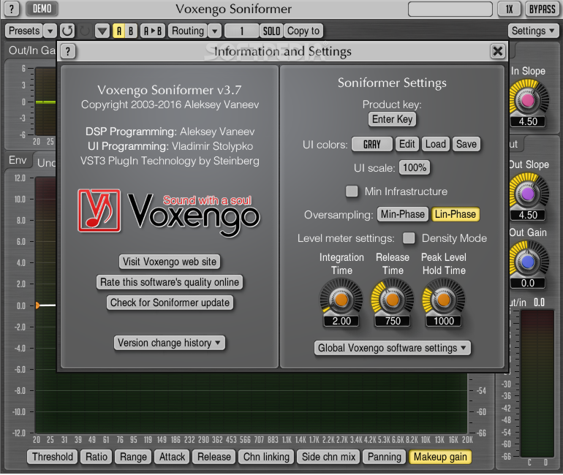Switch to the Panning tab
This screenshot has width=563, height=475.
pos(385,457)
